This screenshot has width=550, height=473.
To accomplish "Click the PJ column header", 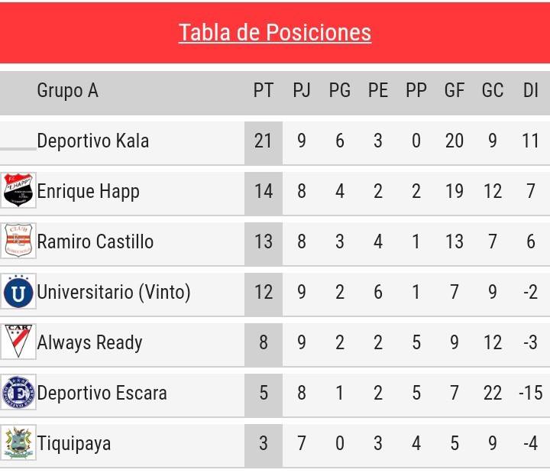I will (x=301, y=90).
